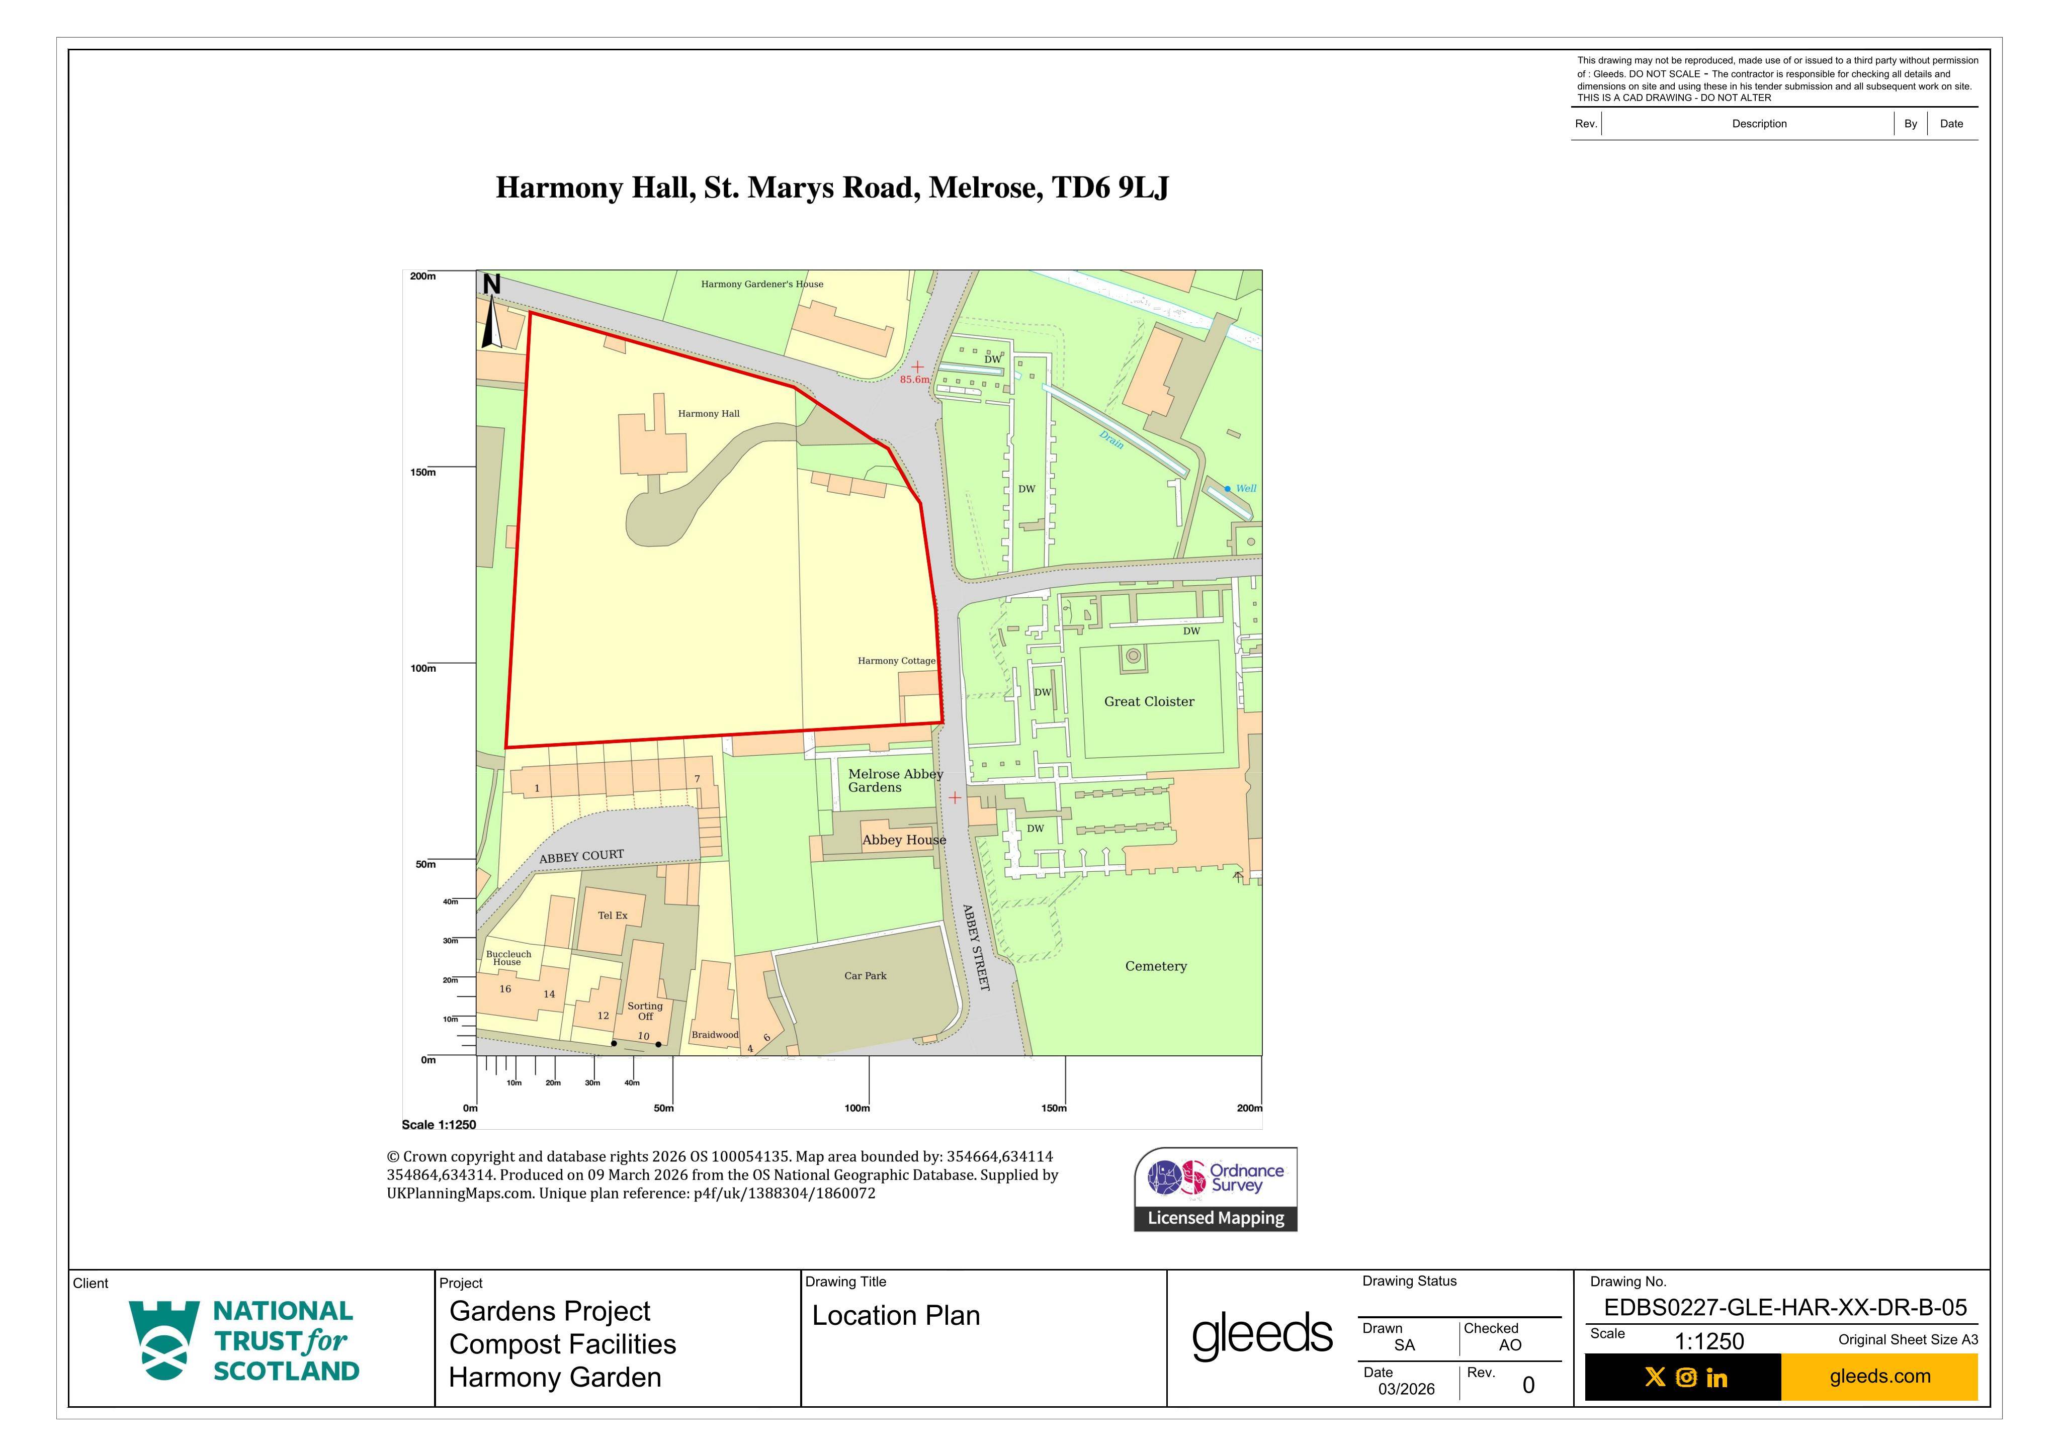
Task: Click the Drawn initials 'SA'
Action: tap(1405, 1346)
